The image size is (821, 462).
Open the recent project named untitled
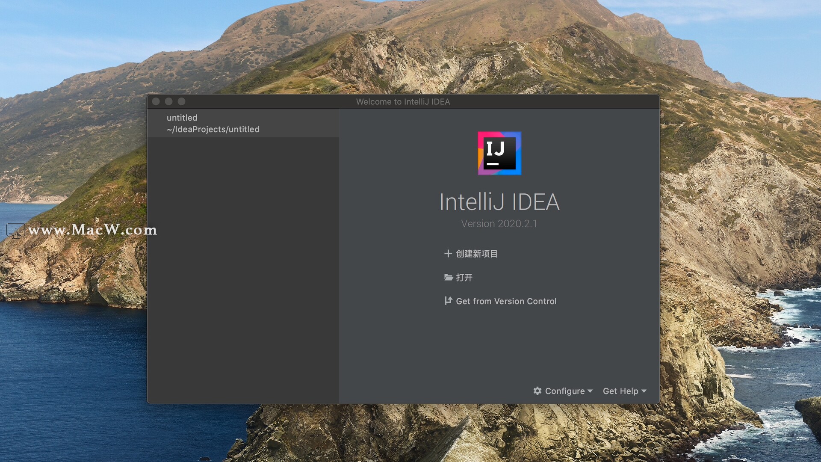(243, 123)
